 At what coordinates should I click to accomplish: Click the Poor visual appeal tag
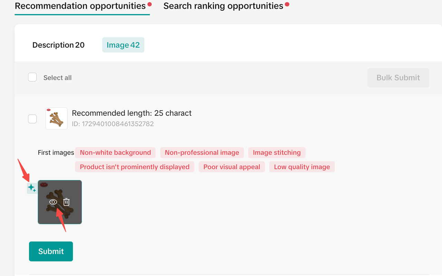pos(231,167)
